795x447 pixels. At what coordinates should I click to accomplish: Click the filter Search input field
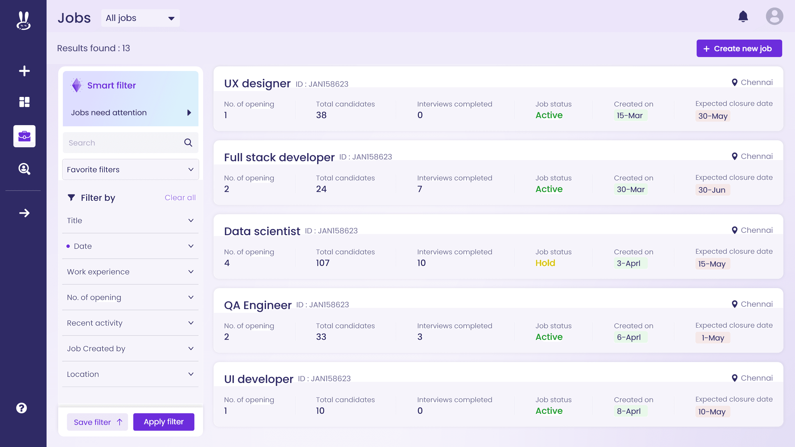point(123,143)
